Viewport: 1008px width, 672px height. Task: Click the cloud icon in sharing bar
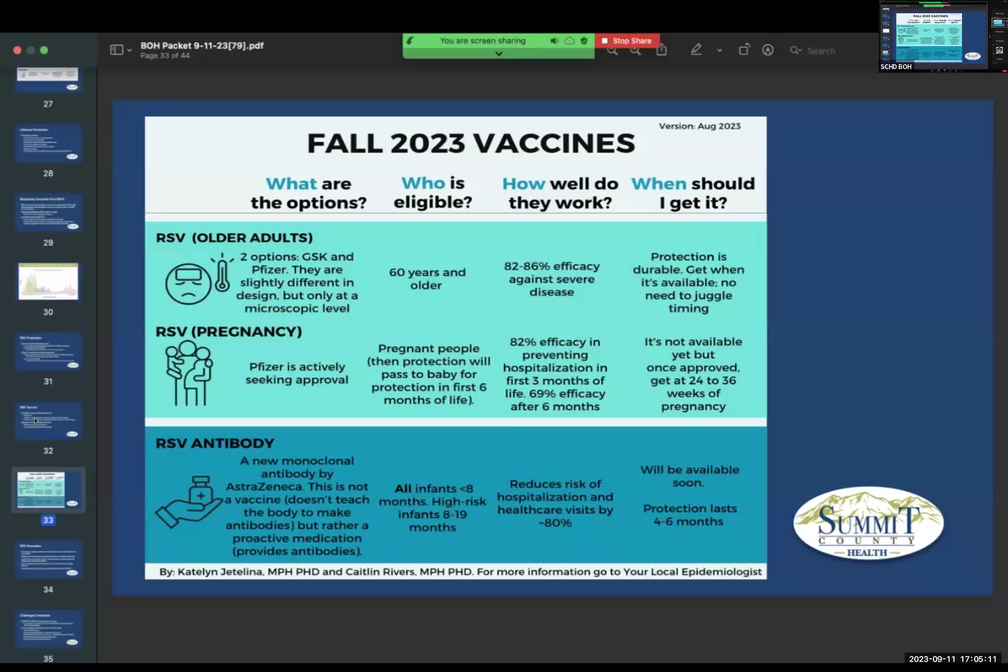point(569,41)
